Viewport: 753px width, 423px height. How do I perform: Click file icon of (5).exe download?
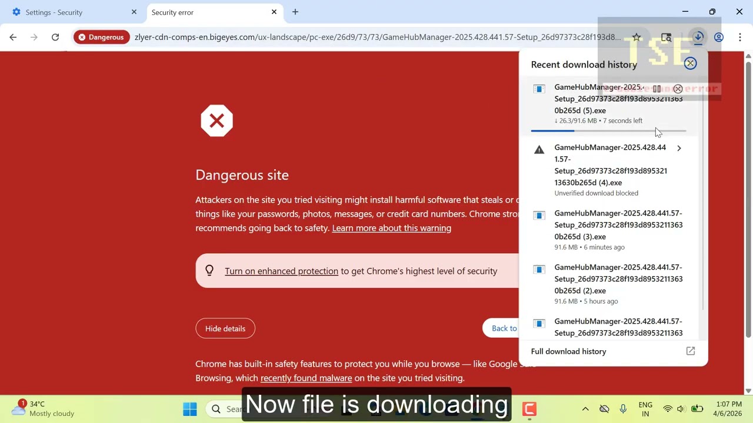539,89
